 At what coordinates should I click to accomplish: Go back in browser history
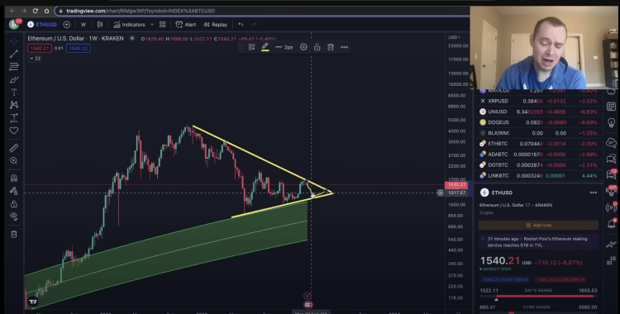tap(12, 11)
